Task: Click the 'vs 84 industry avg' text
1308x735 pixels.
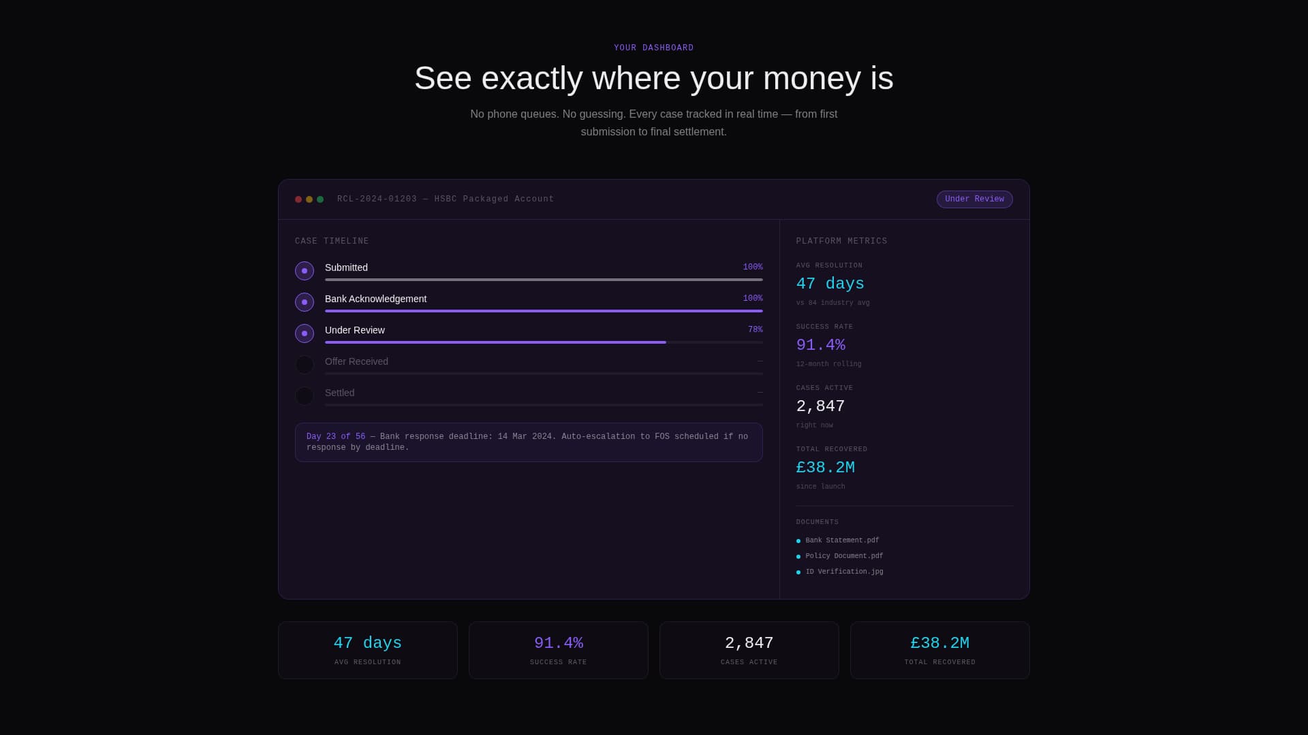Action: tap(832, 303)
